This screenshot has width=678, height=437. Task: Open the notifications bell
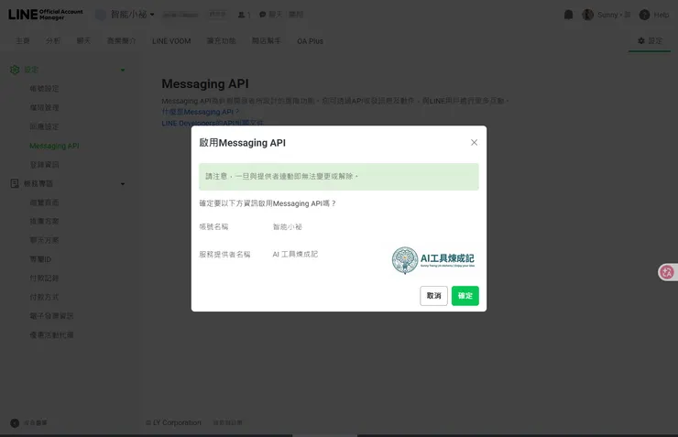569,15
